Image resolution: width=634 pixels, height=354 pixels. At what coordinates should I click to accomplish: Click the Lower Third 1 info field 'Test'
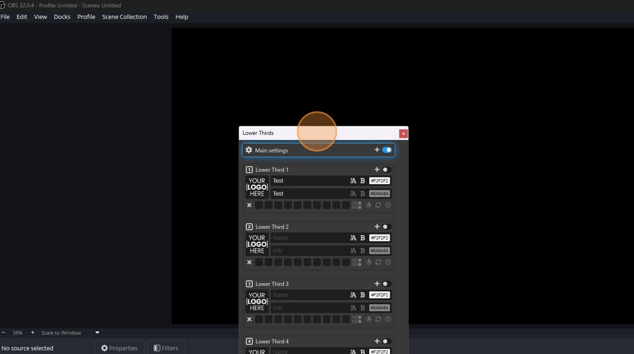coord(309,193)
